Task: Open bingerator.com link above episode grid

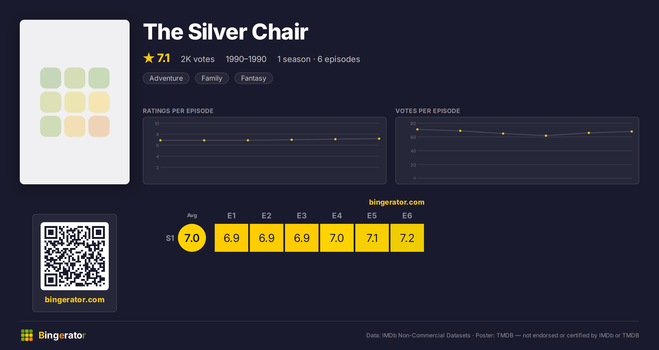Action: pos(397,202)
